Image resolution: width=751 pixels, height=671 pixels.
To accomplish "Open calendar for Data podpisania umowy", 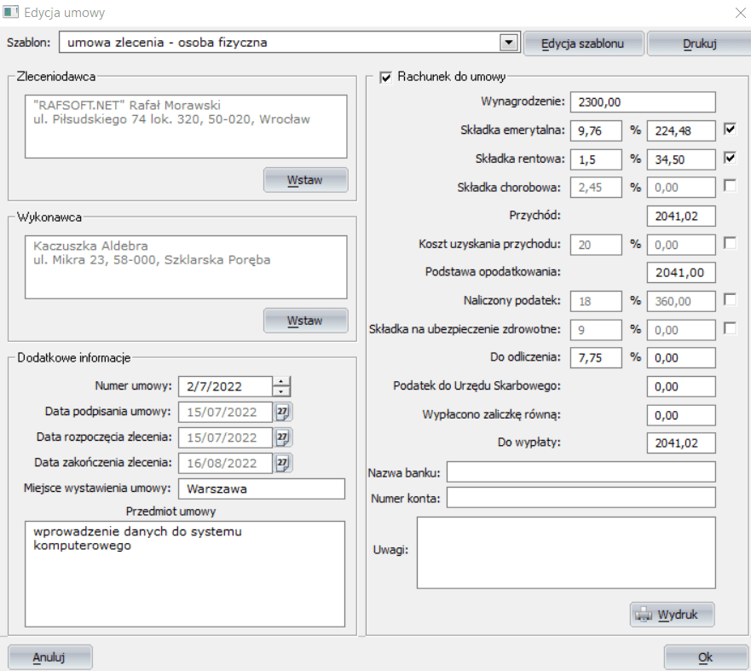I will [x=283, y=413].
